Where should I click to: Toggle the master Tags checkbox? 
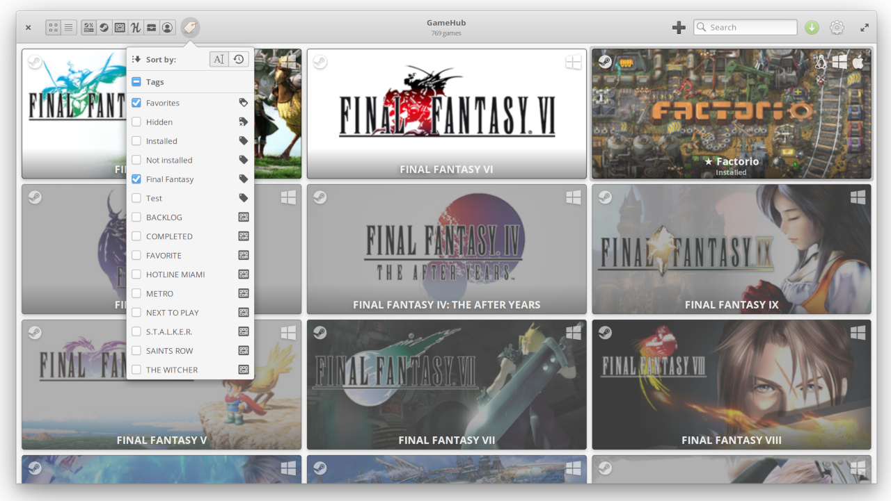point(136,82)
